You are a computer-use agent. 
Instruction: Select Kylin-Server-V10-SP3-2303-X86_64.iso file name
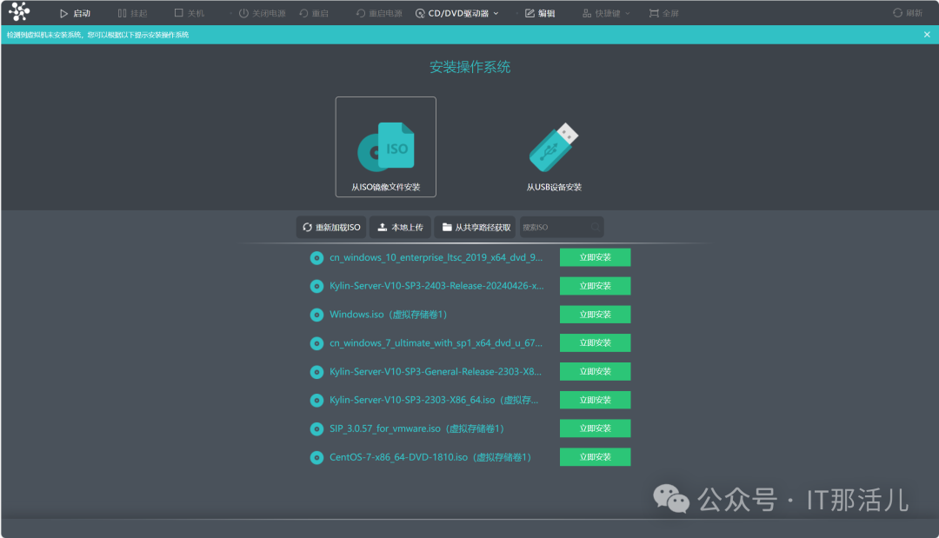(434, 400)
